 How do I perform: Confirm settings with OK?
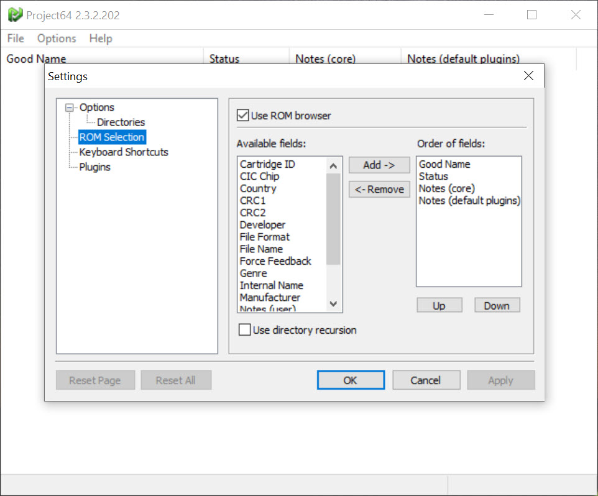tap(351, 380)
